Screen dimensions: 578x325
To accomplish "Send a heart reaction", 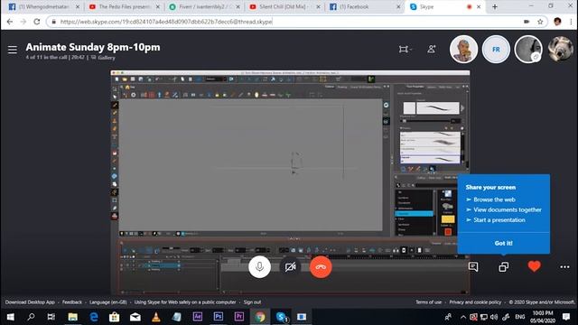I will click(534, 266).
